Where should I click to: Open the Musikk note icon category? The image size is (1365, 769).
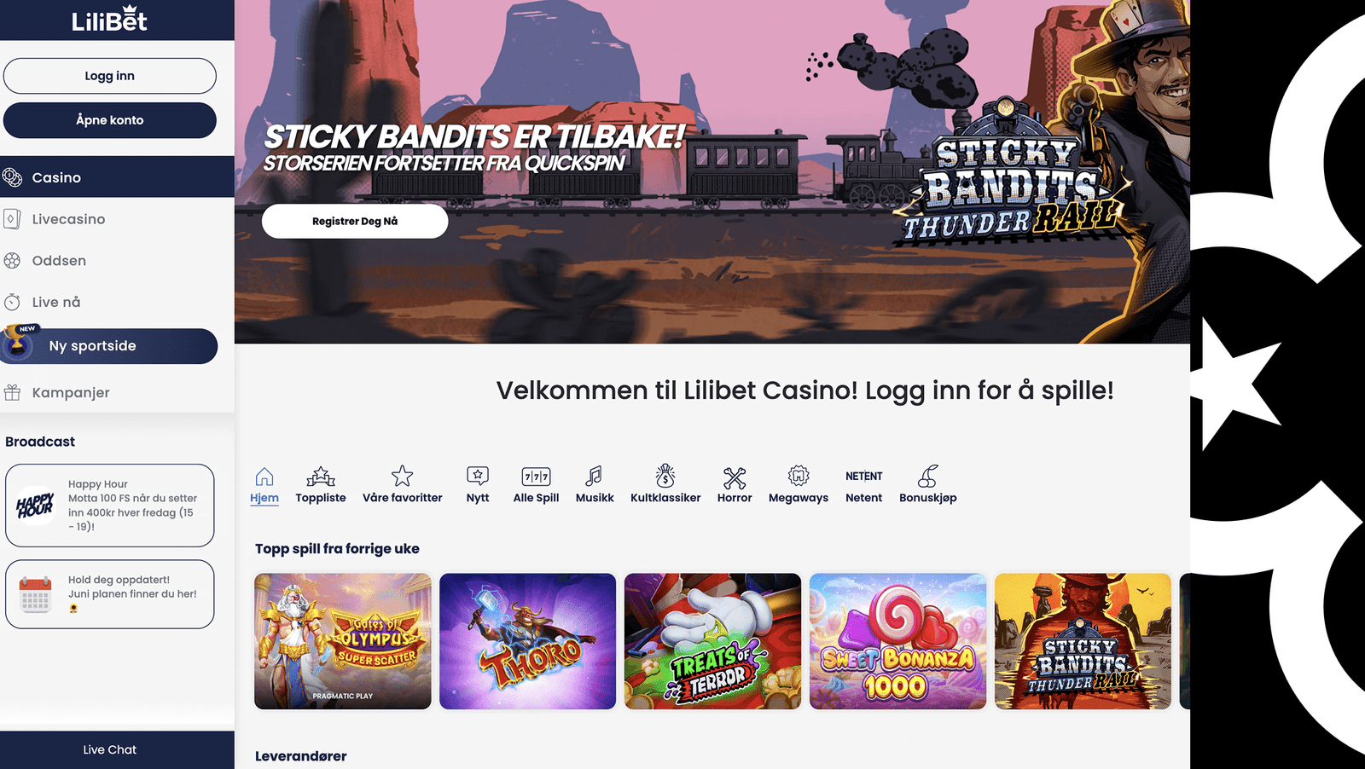coord(595,476)
